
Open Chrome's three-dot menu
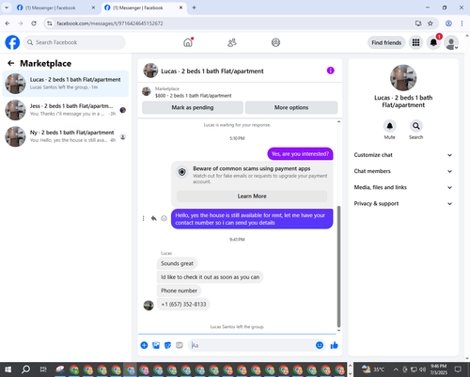[x=462, y=24]
